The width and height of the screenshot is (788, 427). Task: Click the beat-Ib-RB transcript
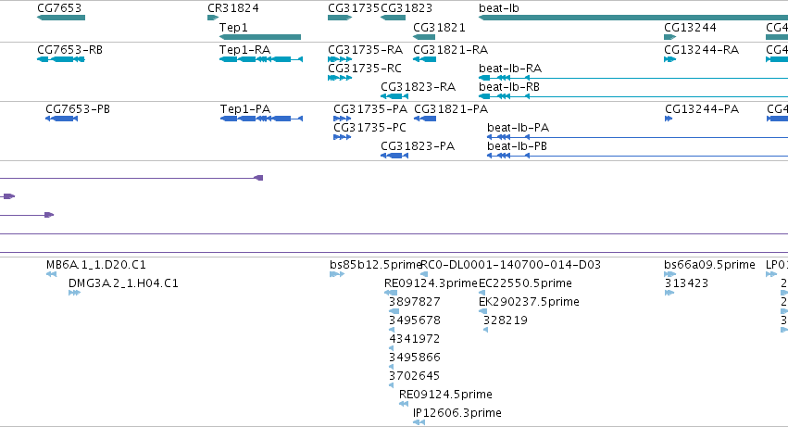[633, 96]
